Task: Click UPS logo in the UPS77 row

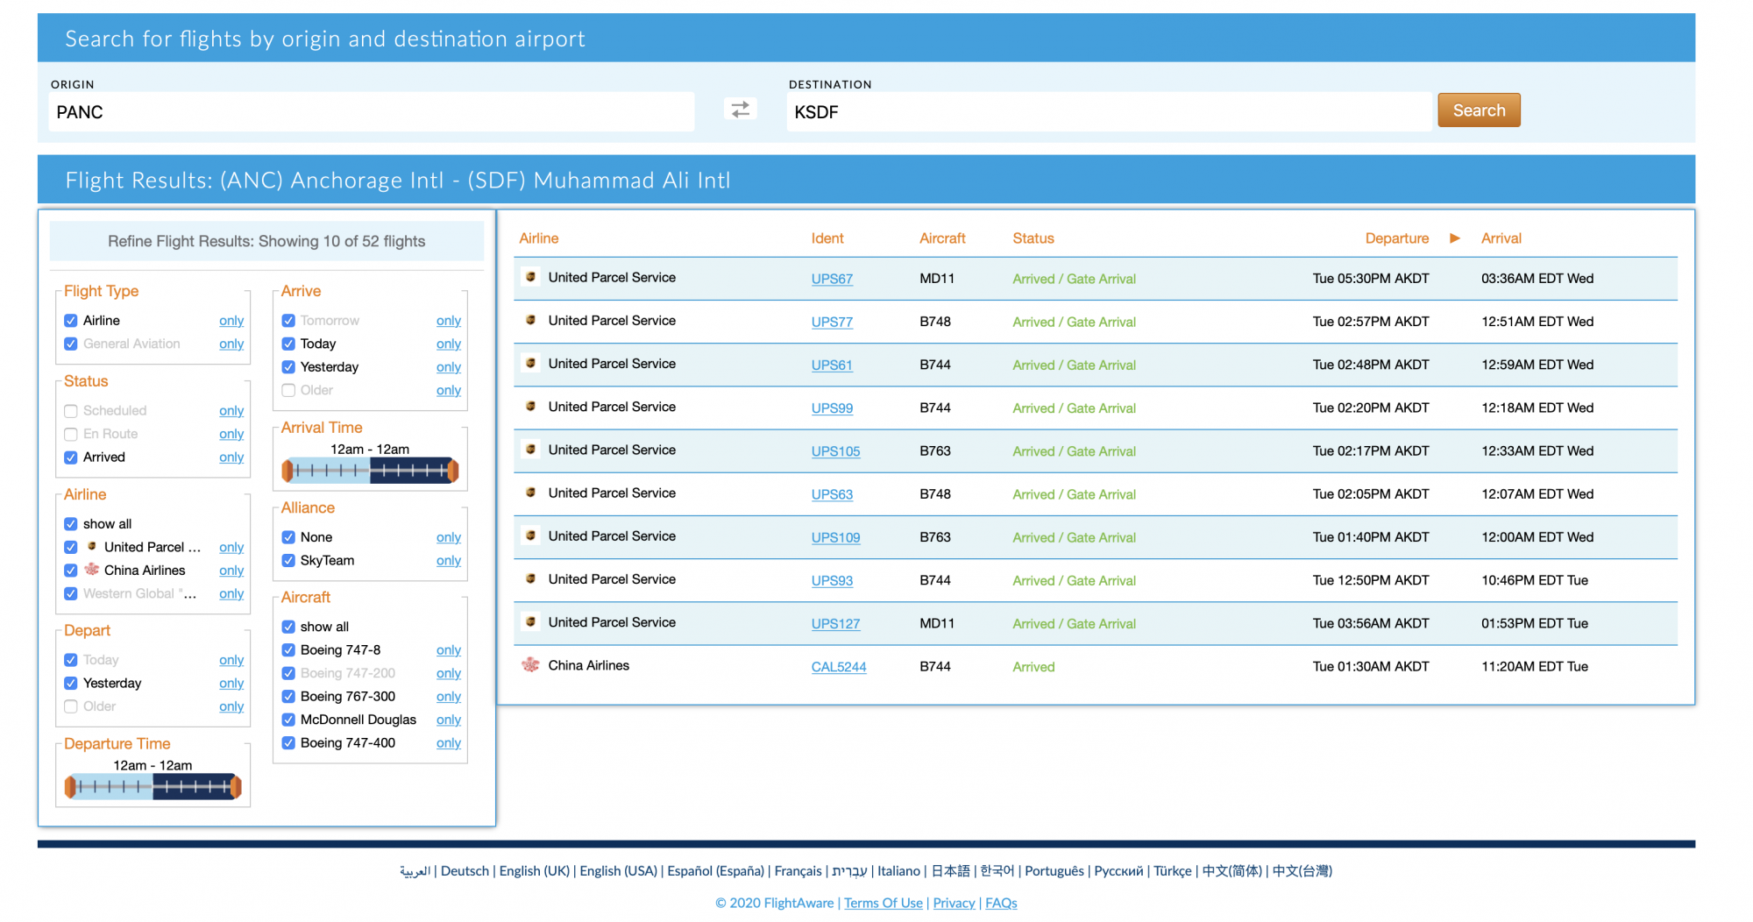Action: [x=530, y=320]
